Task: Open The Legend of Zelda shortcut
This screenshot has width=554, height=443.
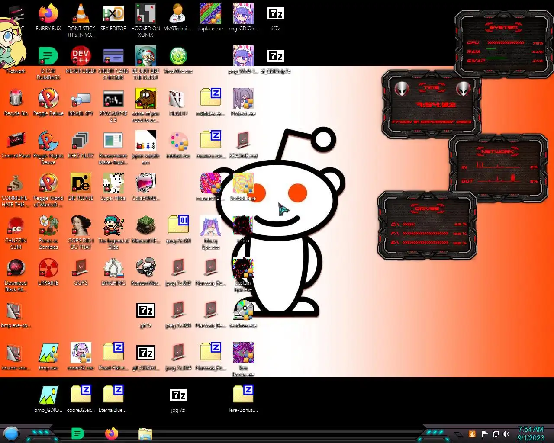Action: 113,232
